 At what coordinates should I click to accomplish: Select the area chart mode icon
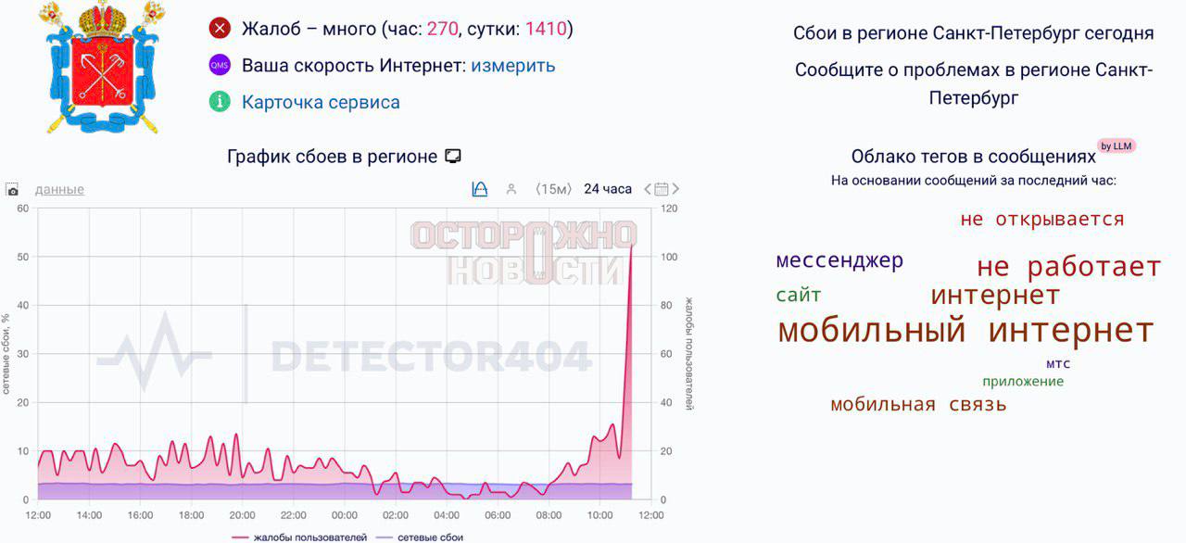pos(479,189)
